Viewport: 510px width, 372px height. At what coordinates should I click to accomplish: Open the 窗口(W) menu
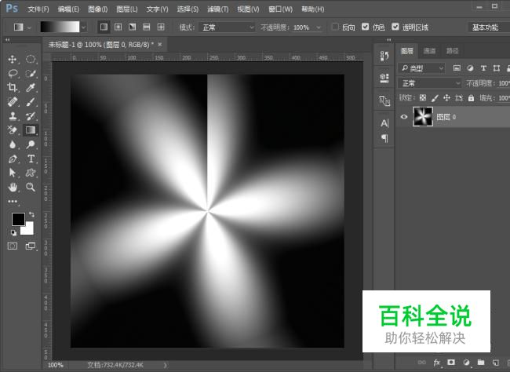(x=281, y=9)
